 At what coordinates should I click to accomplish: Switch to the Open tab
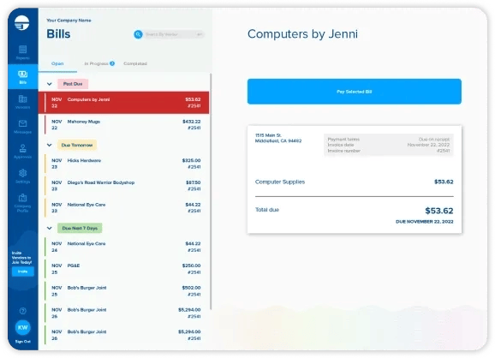tap(57, 63)
